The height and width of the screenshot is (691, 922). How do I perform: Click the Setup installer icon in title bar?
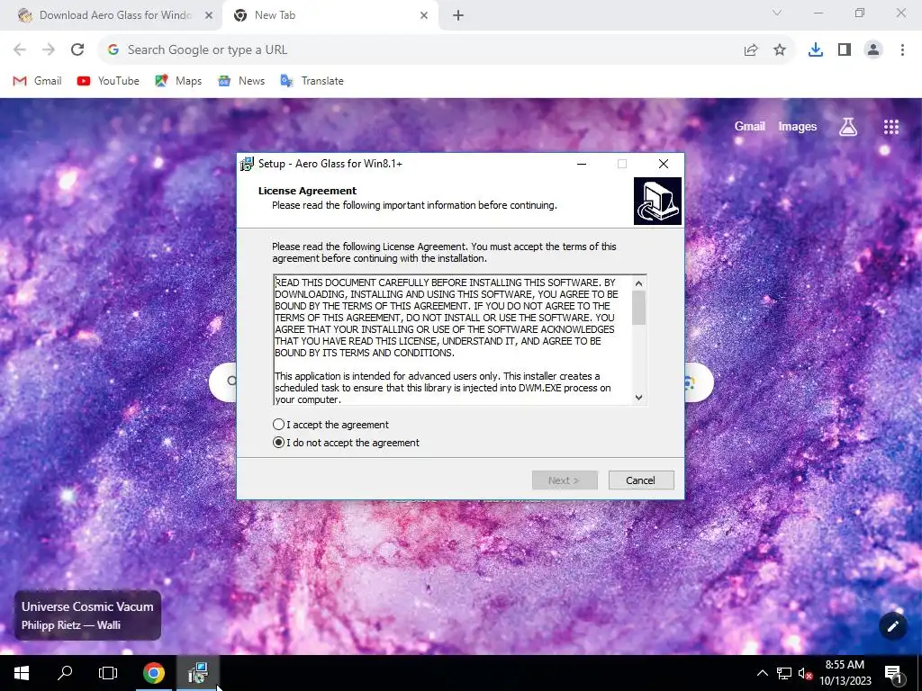pyautogui.click(x=247, y=164)
